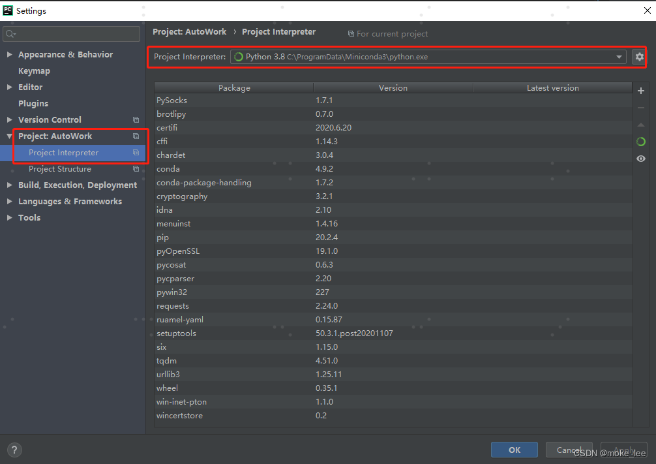Expand the Editor section
Screen dimensions: 656x464
(x=9, y=87)
